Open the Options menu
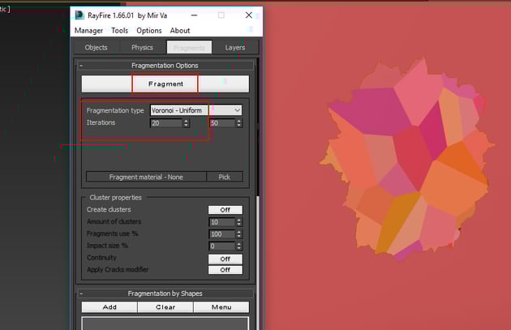 point(149,31)
